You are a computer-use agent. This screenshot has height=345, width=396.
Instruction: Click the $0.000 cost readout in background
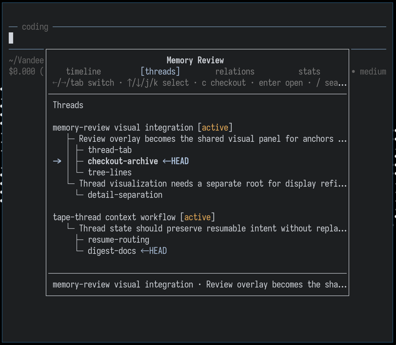22,72
